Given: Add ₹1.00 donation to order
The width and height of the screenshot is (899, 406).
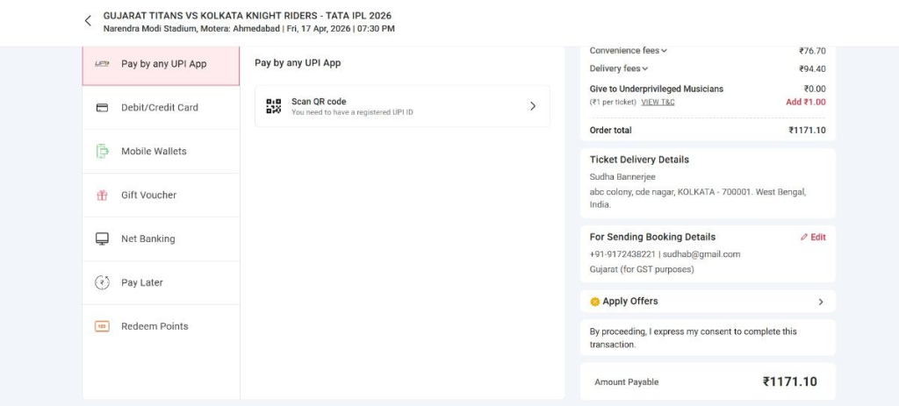Looking at the screenshot, I should click(805, 102).
